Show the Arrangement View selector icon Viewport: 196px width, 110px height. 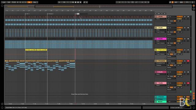[194, 6]
